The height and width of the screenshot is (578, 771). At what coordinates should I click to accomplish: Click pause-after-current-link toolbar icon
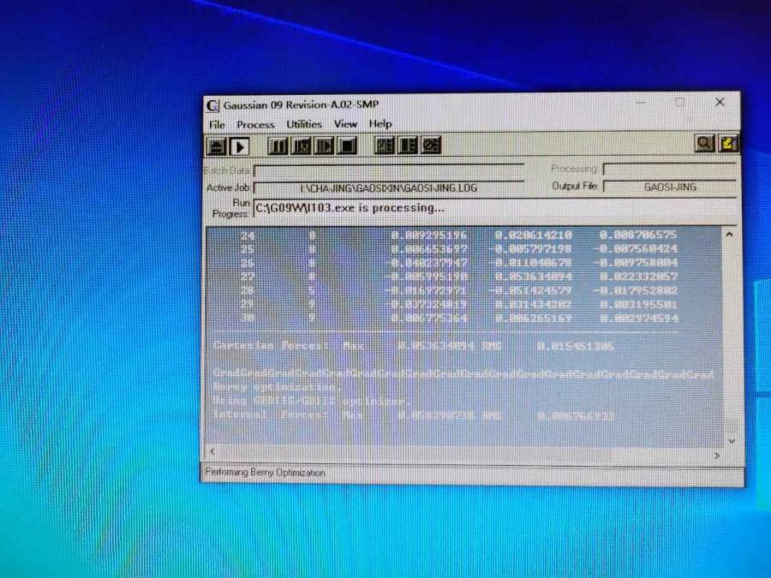[301, 146]
